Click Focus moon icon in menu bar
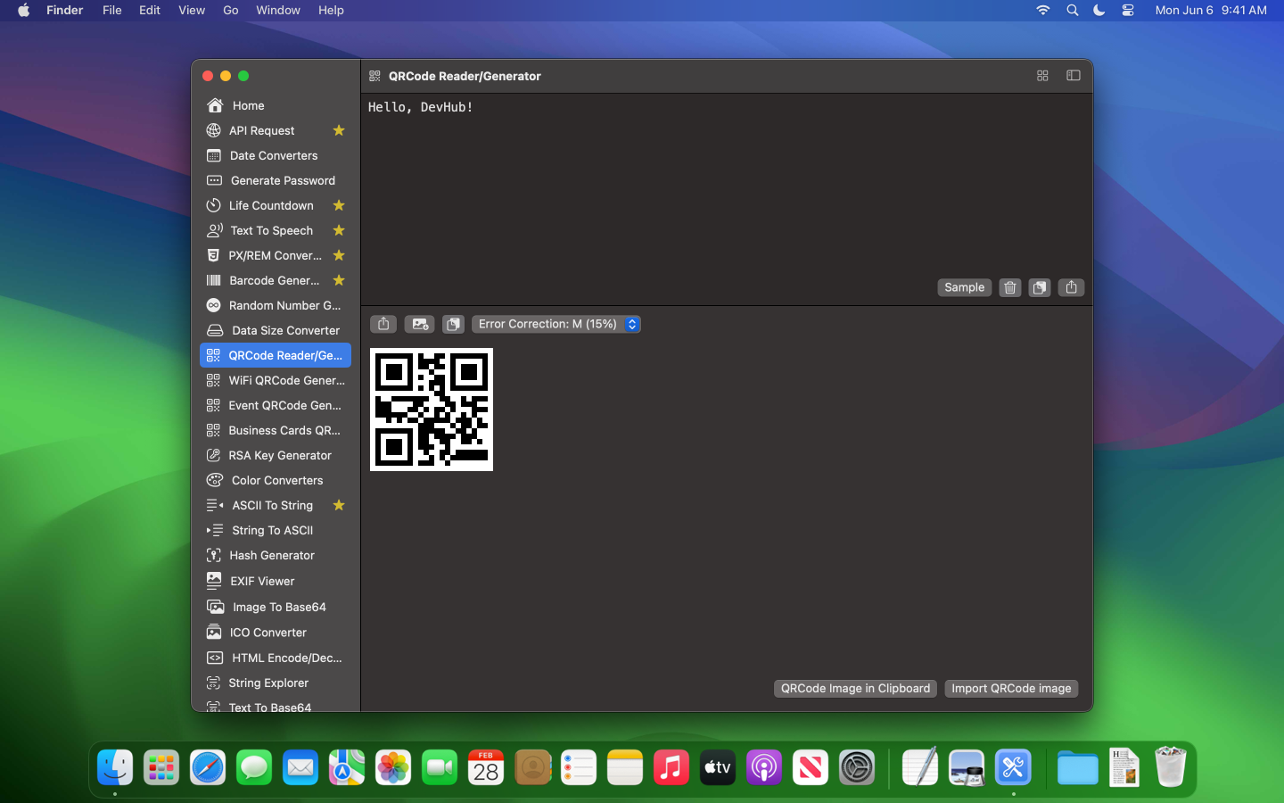Viewport: 1284px width, 803px height. (1099, 10)
